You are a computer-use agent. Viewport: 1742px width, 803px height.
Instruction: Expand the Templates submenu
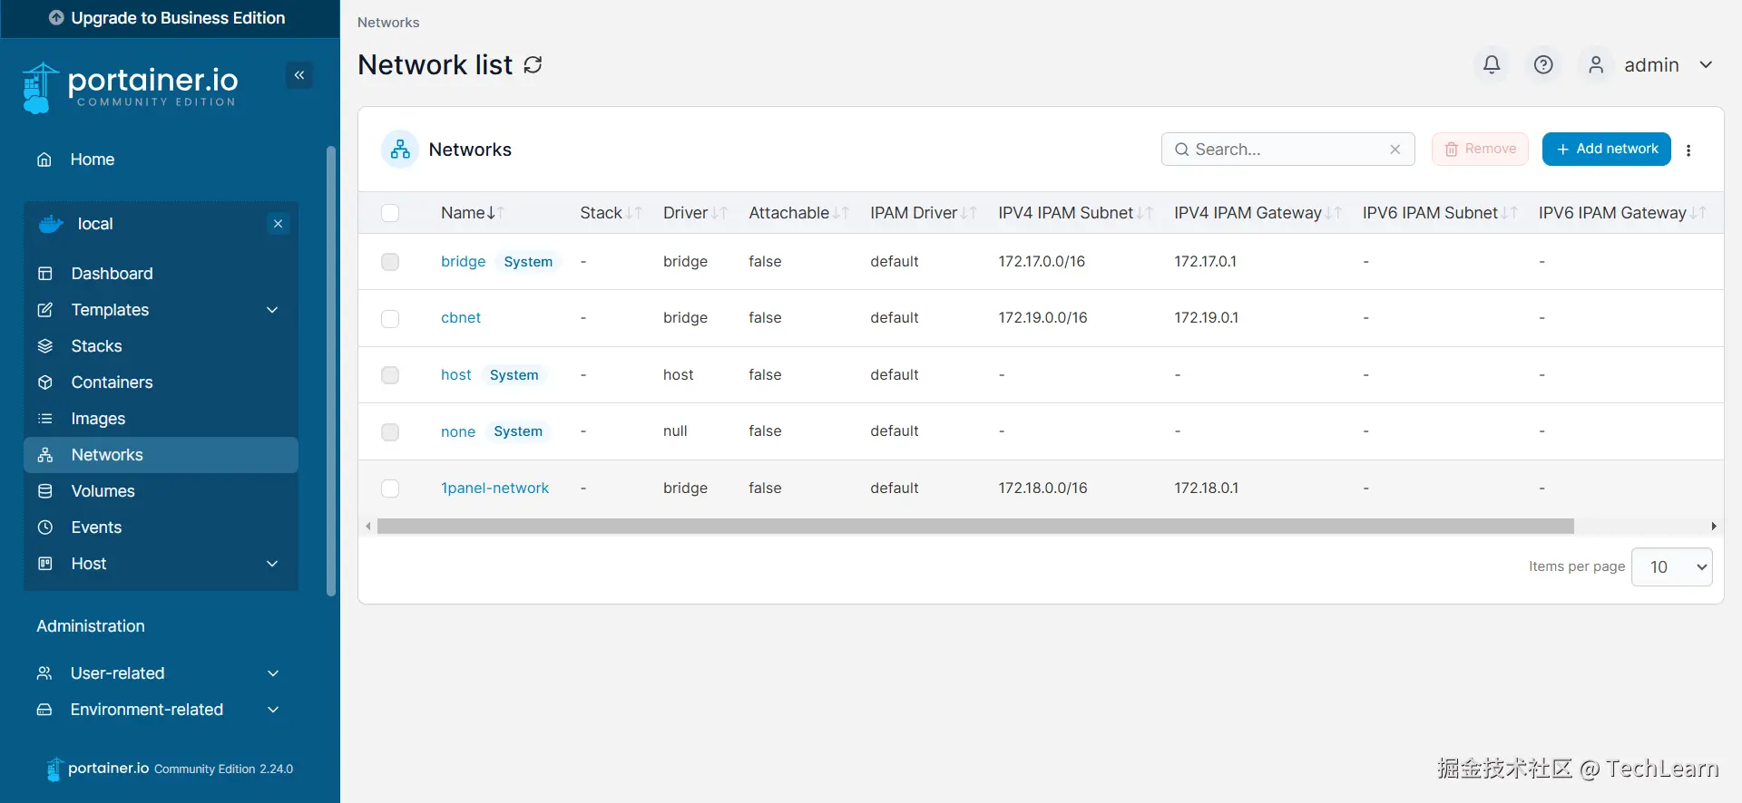(272, 310)
